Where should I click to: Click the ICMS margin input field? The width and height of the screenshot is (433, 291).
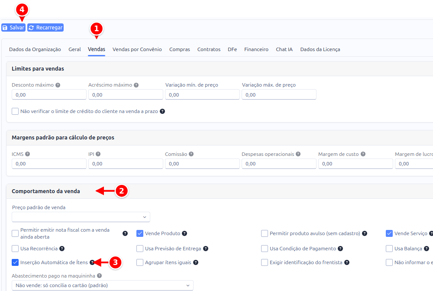pos(49,164)
